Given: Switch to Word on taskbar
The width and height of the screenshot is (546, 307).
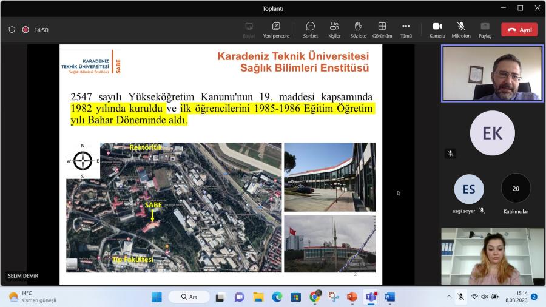Looking at the screenshot, I should (389, 297).
